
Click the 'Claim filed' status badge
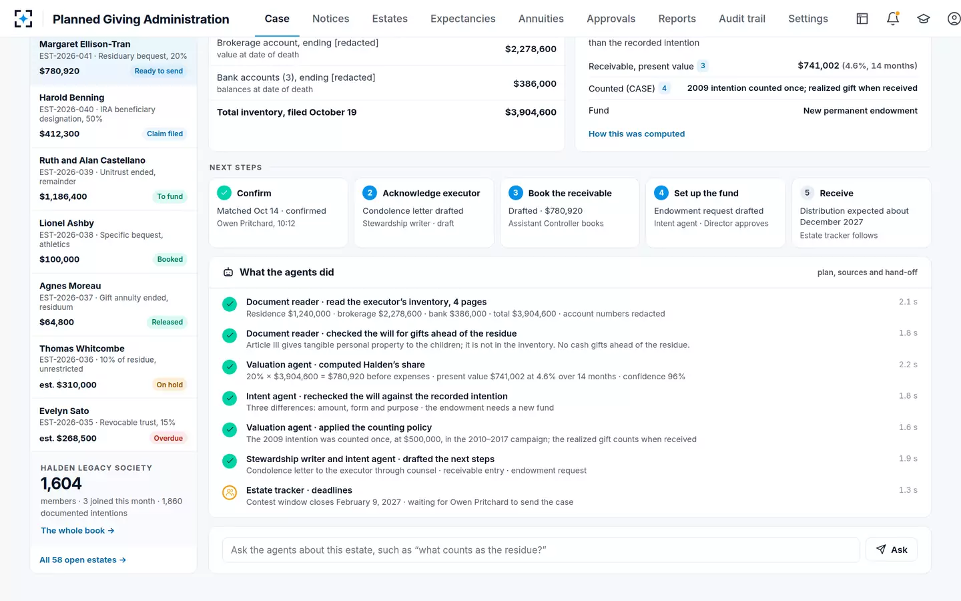pos(165,134)
